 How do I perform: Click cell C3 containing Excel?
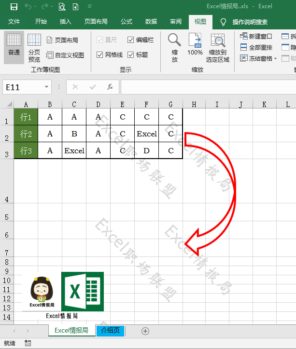pos(74,151)
